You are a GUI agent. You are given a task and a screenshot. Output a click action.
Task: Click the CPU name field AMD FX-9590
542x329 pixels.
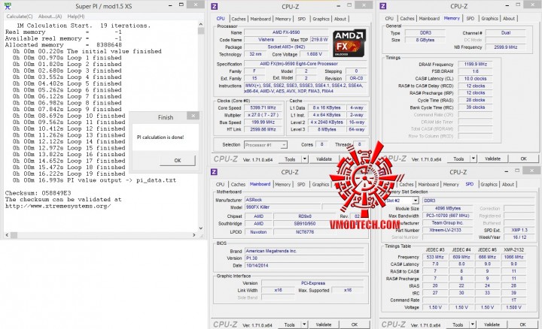coord(286,32)
